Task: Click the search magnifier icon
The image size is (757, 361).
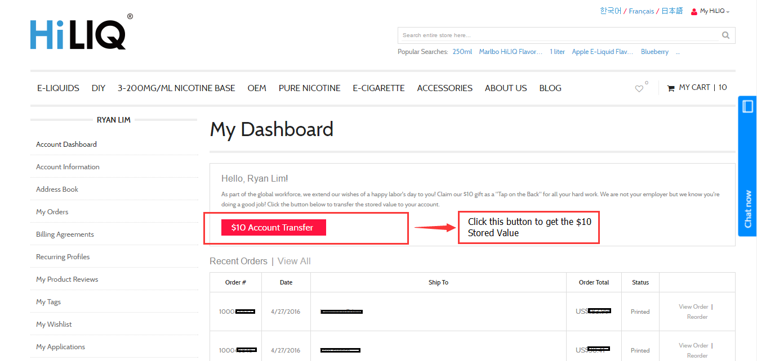Action: (725, 35)
